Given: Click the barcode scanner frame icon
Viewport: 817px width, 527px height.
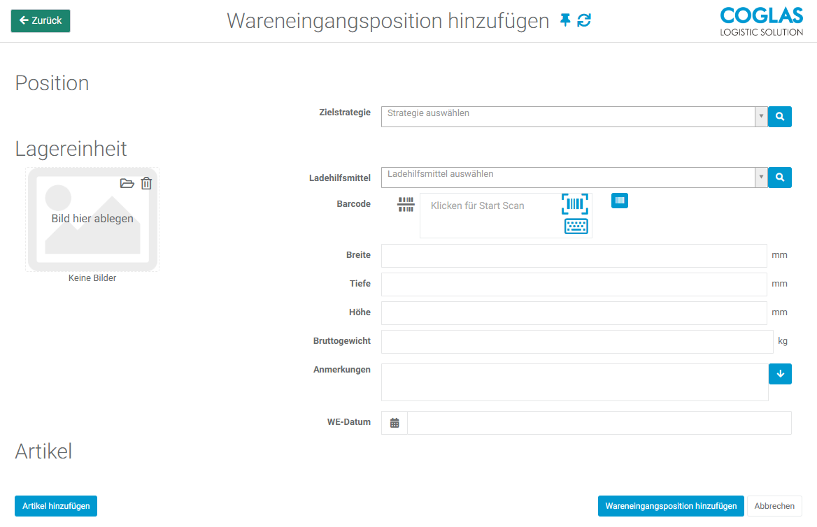Looking at the screenshot, I should tap(575, 204).
